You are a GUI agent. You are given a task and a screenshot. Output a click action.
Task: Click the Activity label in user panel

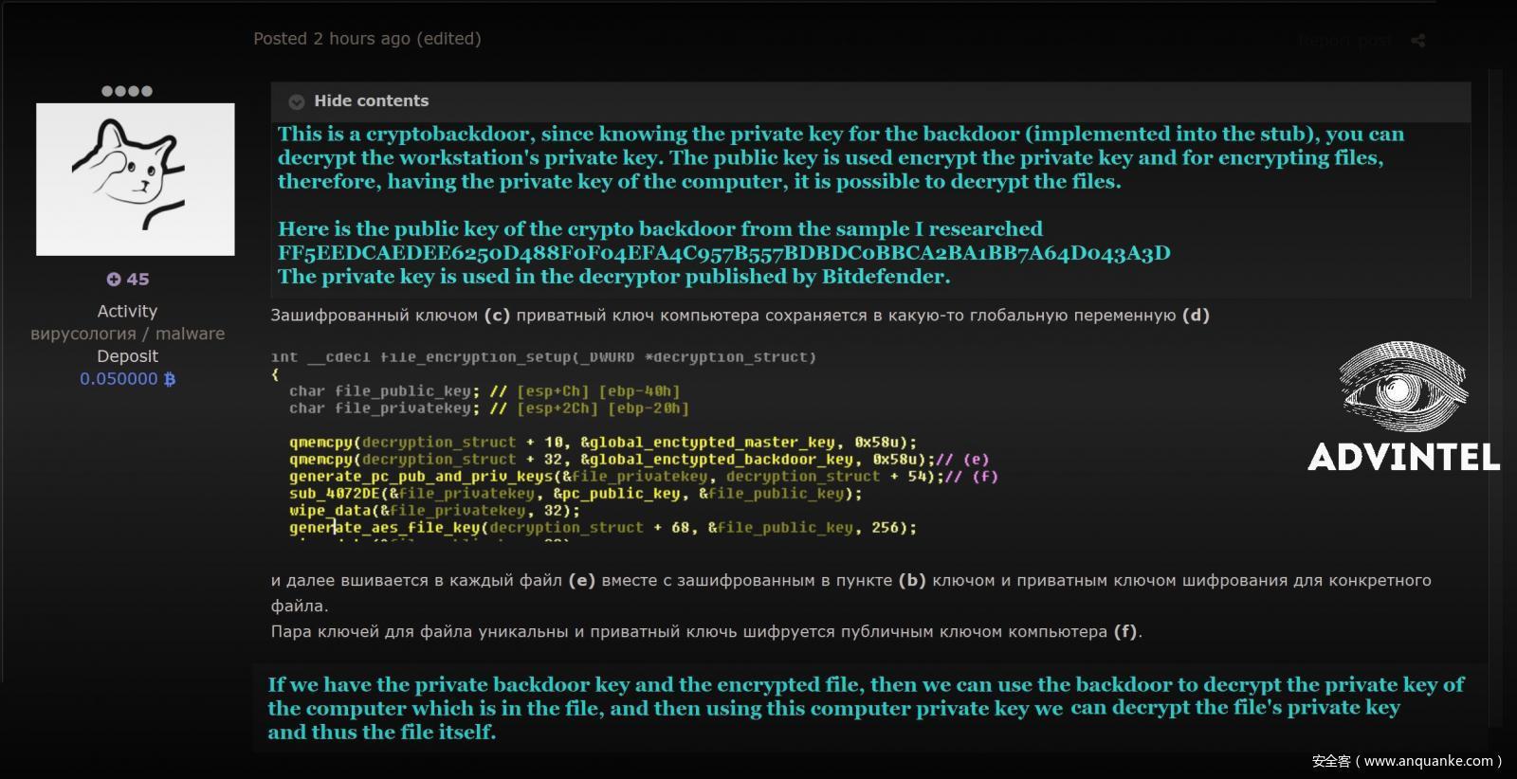(127, 311)
